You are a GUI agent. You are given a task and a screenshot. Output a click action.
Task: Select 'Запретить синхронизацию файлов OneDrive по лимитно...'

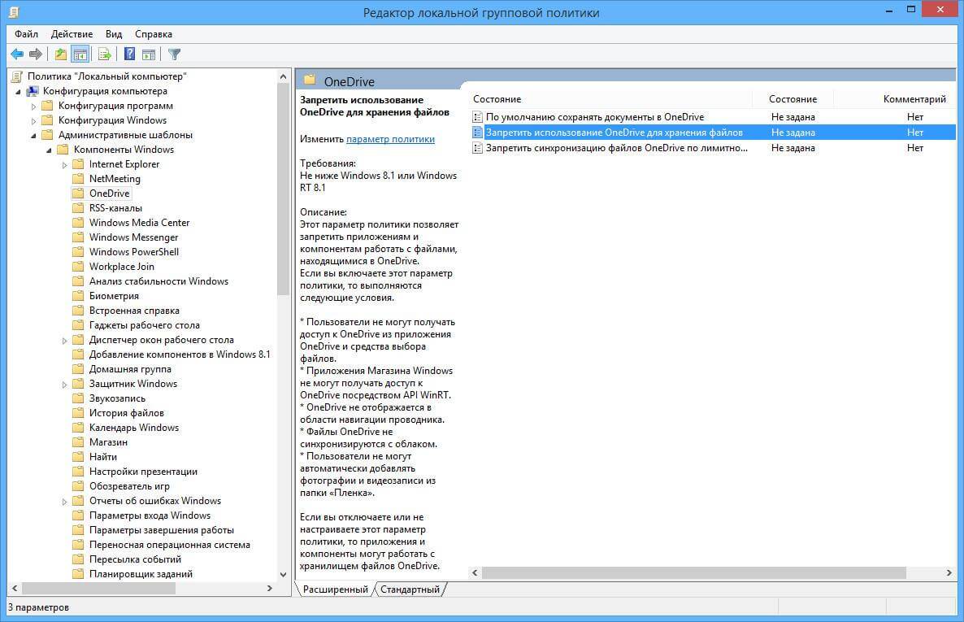pos(617,148)
